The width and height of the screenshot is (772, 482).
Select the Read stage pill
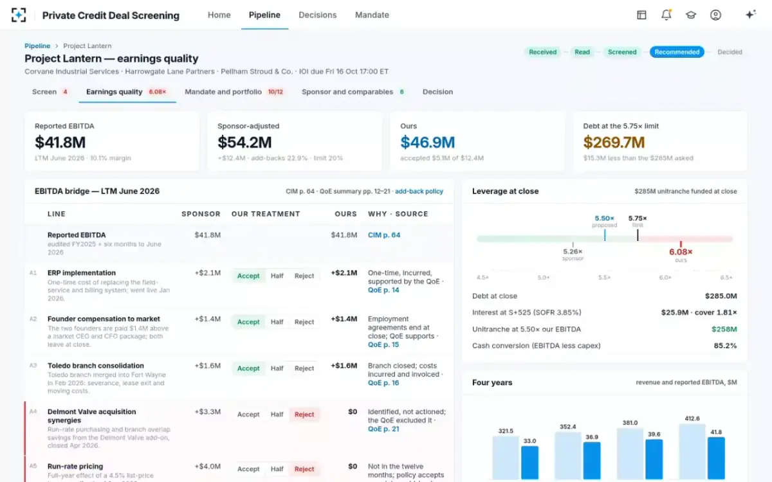[582, 52]
